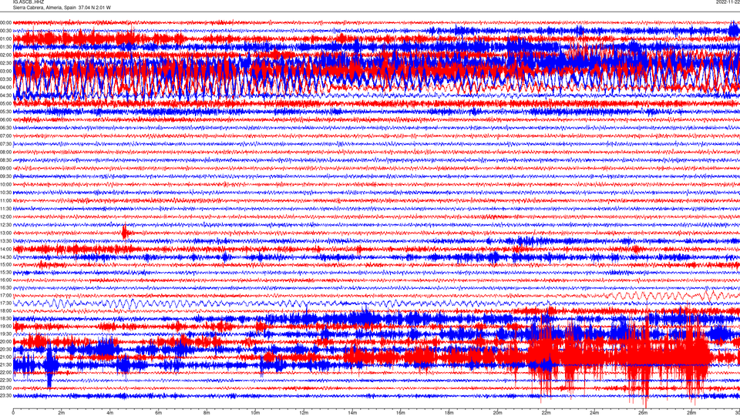Select the 06:30 trace time label
Viewport: 740px width, 416px height.
[x=5, y=128]
